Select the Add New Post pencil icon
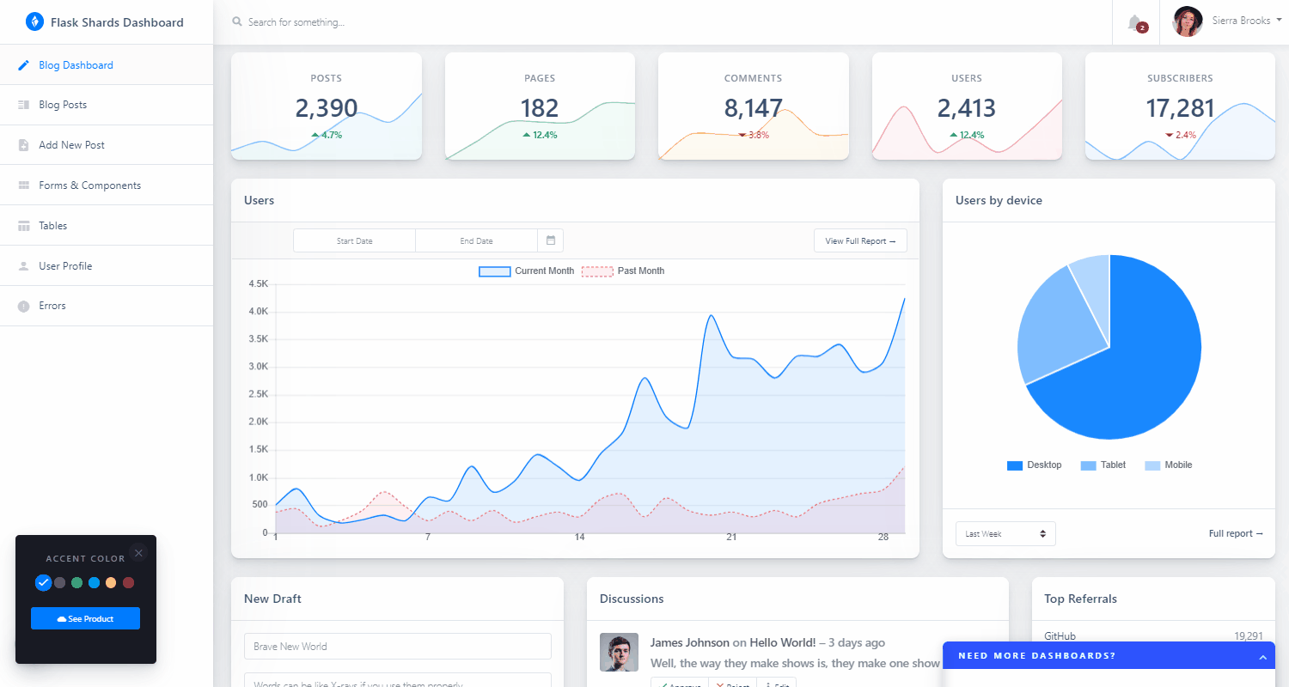 23,144
